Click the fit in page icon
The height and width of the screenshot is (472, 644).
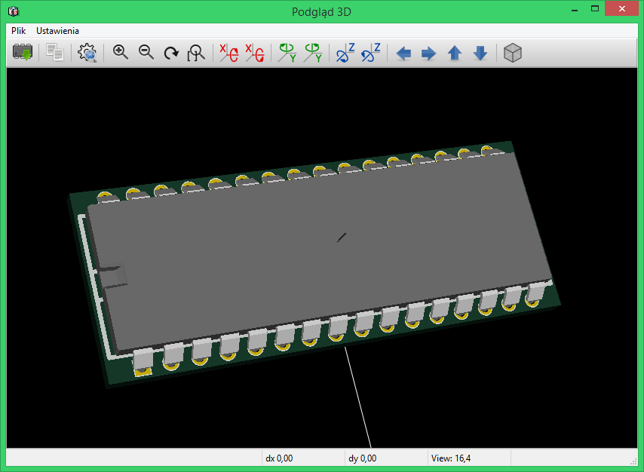(196, 53)
